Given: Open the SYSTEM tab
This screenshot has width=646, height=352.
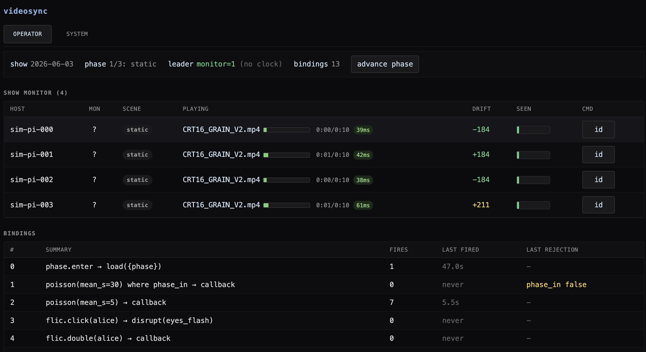Looking at the screenshot, I should coord(77,34).
